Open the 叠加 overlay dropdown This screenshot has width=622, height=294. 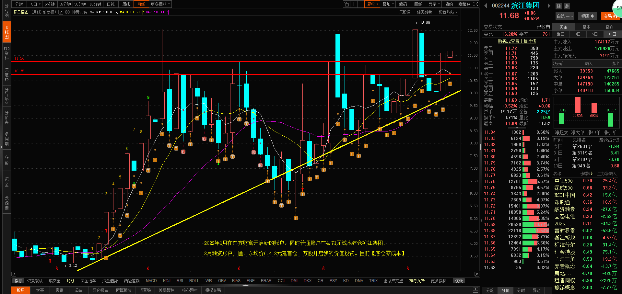pos(388,4)
